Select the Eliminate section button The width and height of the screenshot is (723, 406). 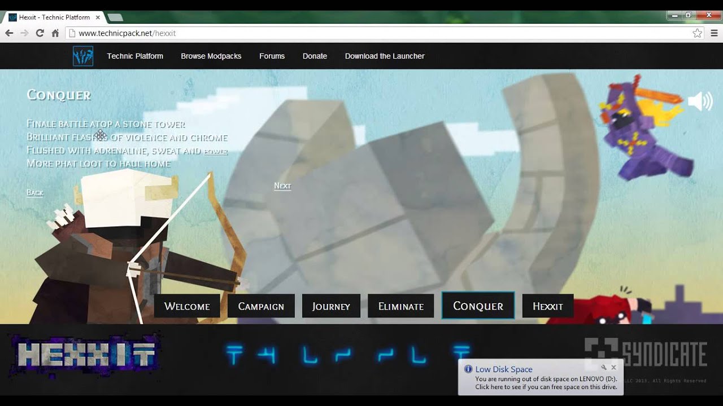coord(401,306)
